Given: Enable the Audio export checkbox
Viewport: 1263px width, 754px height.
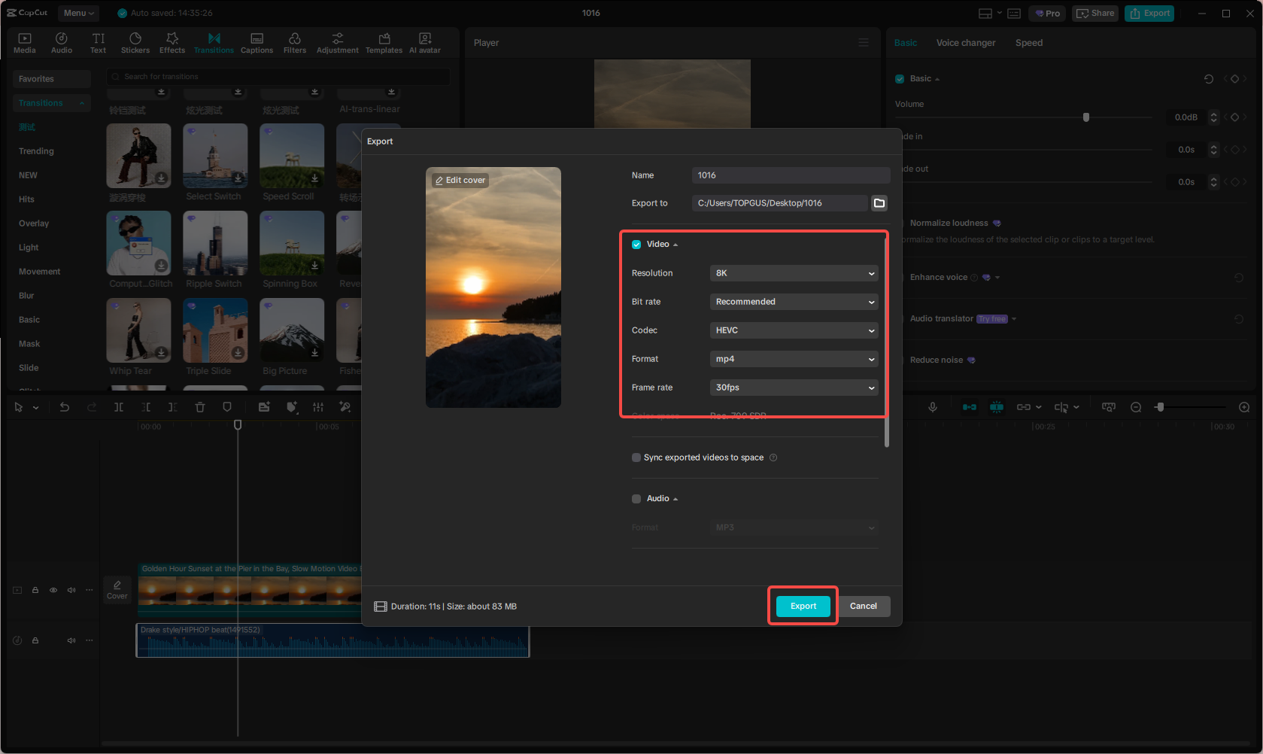Looking at the screenshot, I should pos(636,498).
